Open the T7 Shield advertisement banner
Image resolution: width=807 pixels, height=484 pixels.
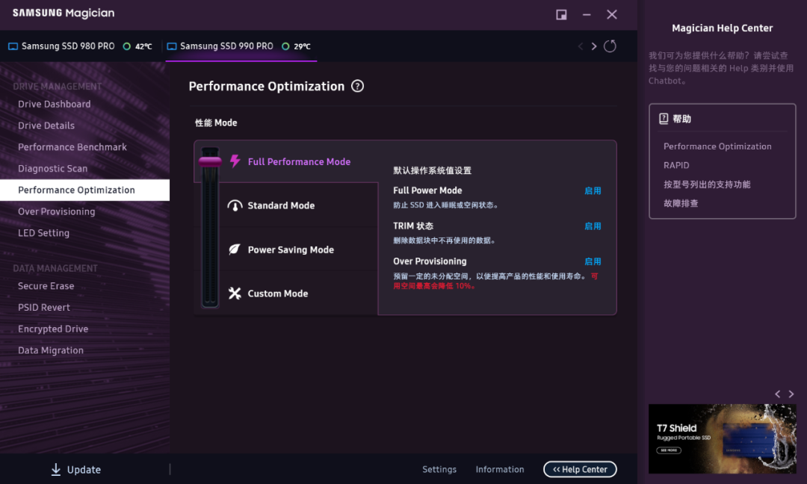(722, 438)
